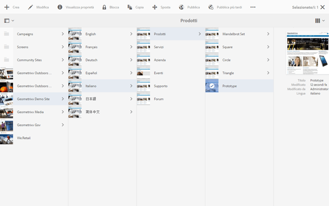The height and width of the screenshot is (206, 329).
Task: Select Square page thumbnail
Action: (212, 47)
